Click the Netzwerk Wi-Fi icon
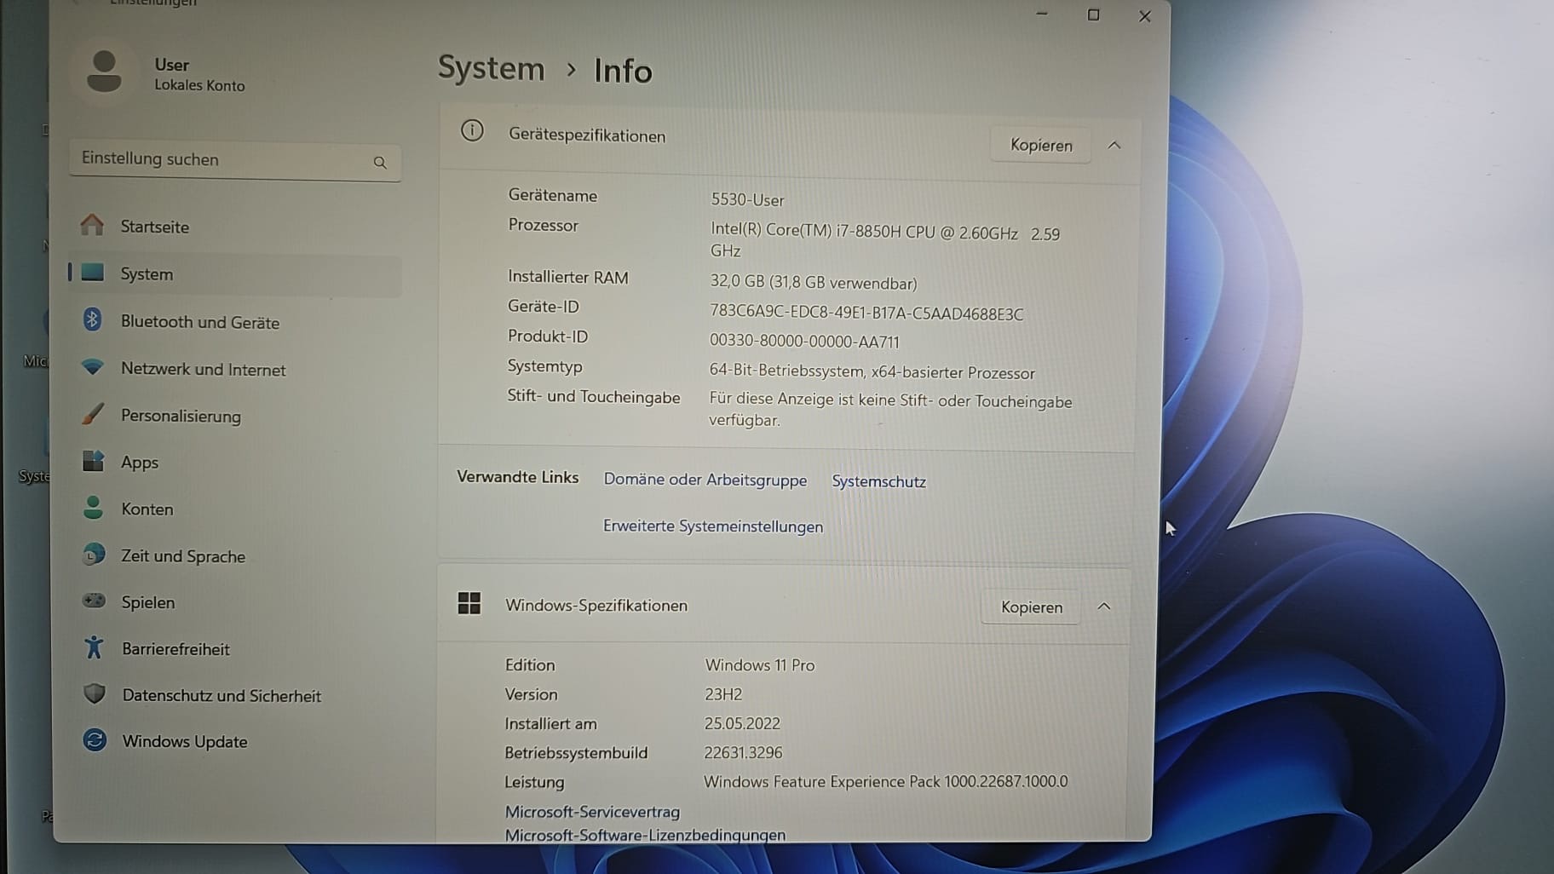Viewport: 1554px width, 874px height. pos(93,367)
